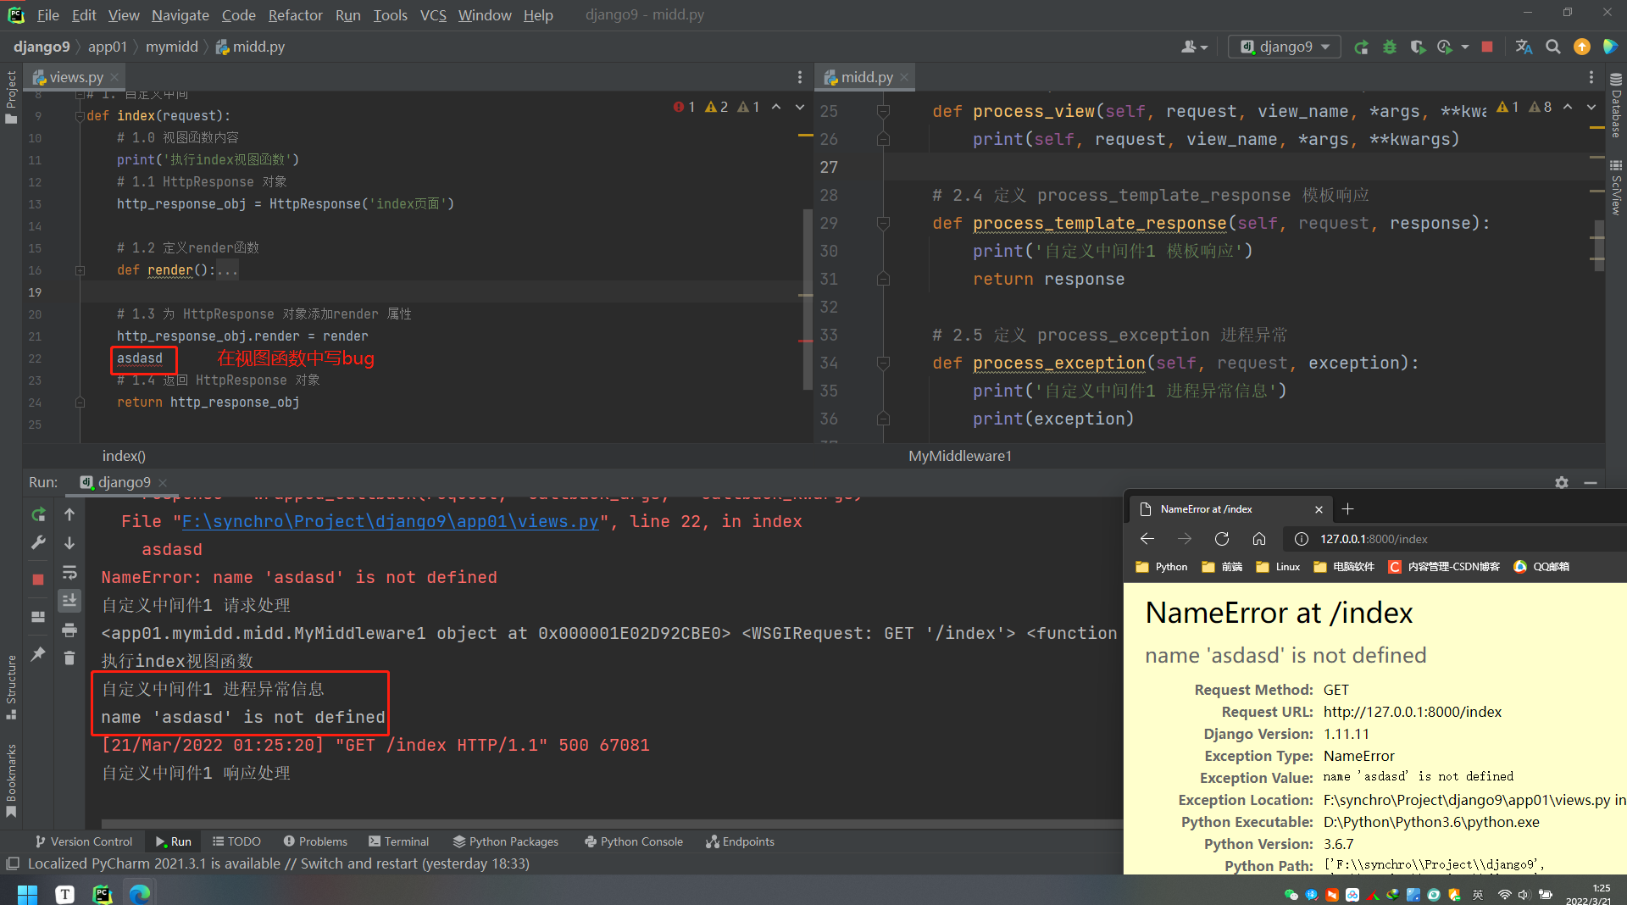Expand folded render function at line 16

click(80, 270)
